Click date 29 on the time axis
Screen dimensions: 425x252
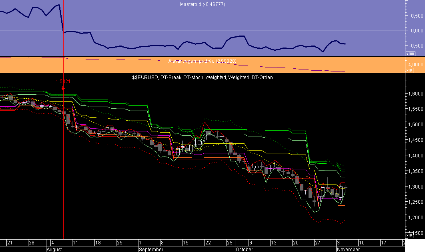(230, 242)
